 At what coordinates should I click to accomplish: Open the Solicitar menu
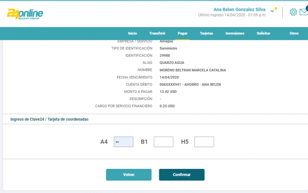point(263,33)
